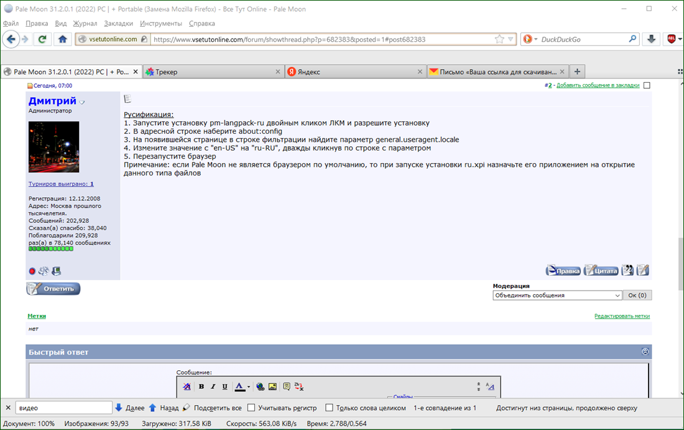Reload the current page
684x430 pixels.
[42, 39]
